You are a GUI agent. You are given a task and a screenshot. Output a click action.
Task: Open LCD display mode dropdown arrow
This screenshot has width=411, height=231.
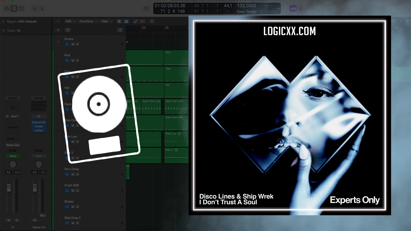[x=278, y=9]
